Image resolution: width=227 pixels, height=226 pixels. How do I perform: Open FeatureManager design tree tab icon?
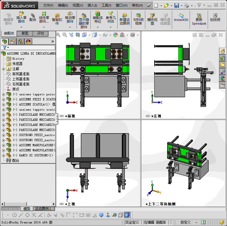(5, 42)
